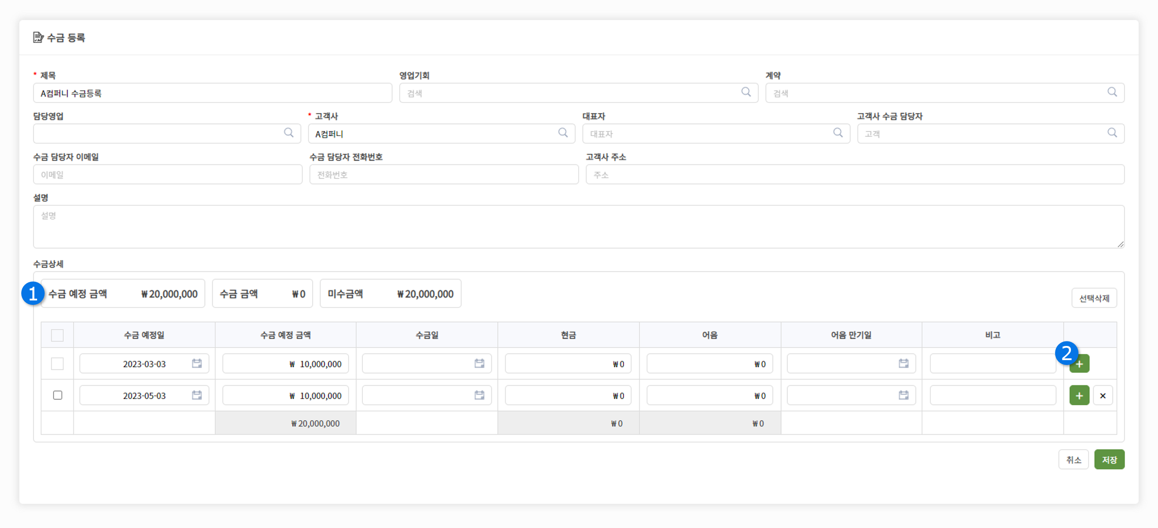Viewport: 1158px width, 528px height.
Task: Click 어음 amount field in 2023-05-03 row
Action: click(x=709, y=395)
